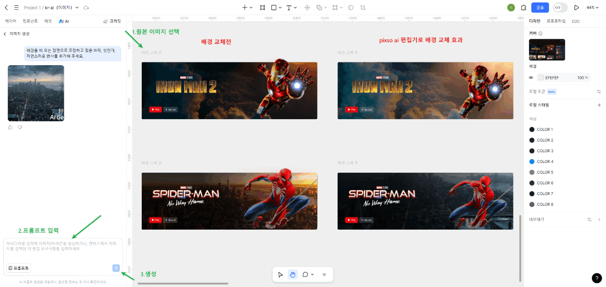The image size is (606, 287).
Task: Open local token settings sliders icon
Action: click(x=599, y=91)
